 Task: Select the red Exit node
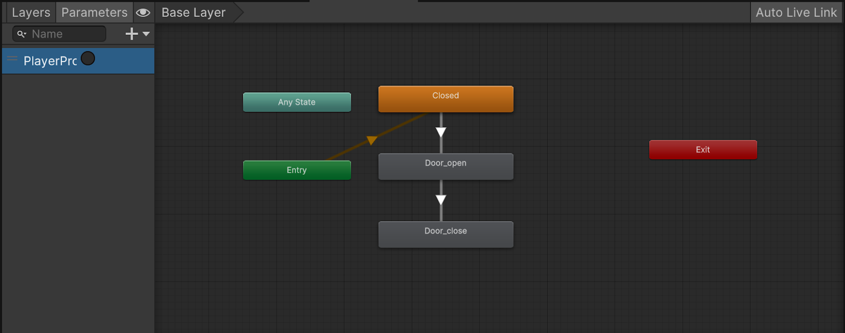(703, 149)
